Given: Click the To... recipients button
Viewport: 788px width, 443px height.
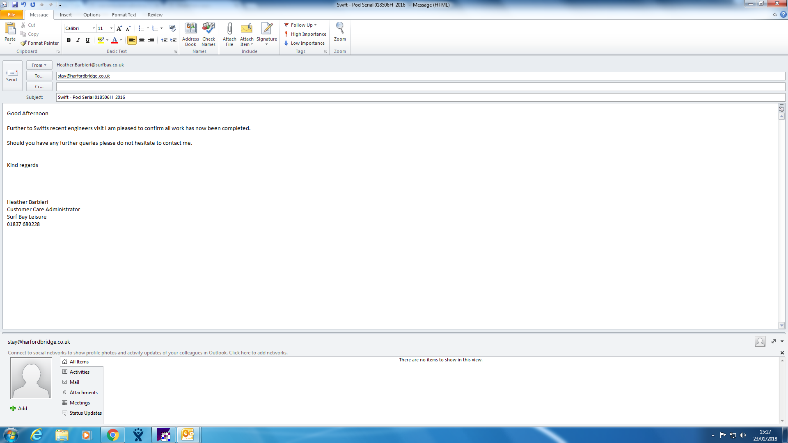Looking at the screenshot, I should (x=39, y=76).
